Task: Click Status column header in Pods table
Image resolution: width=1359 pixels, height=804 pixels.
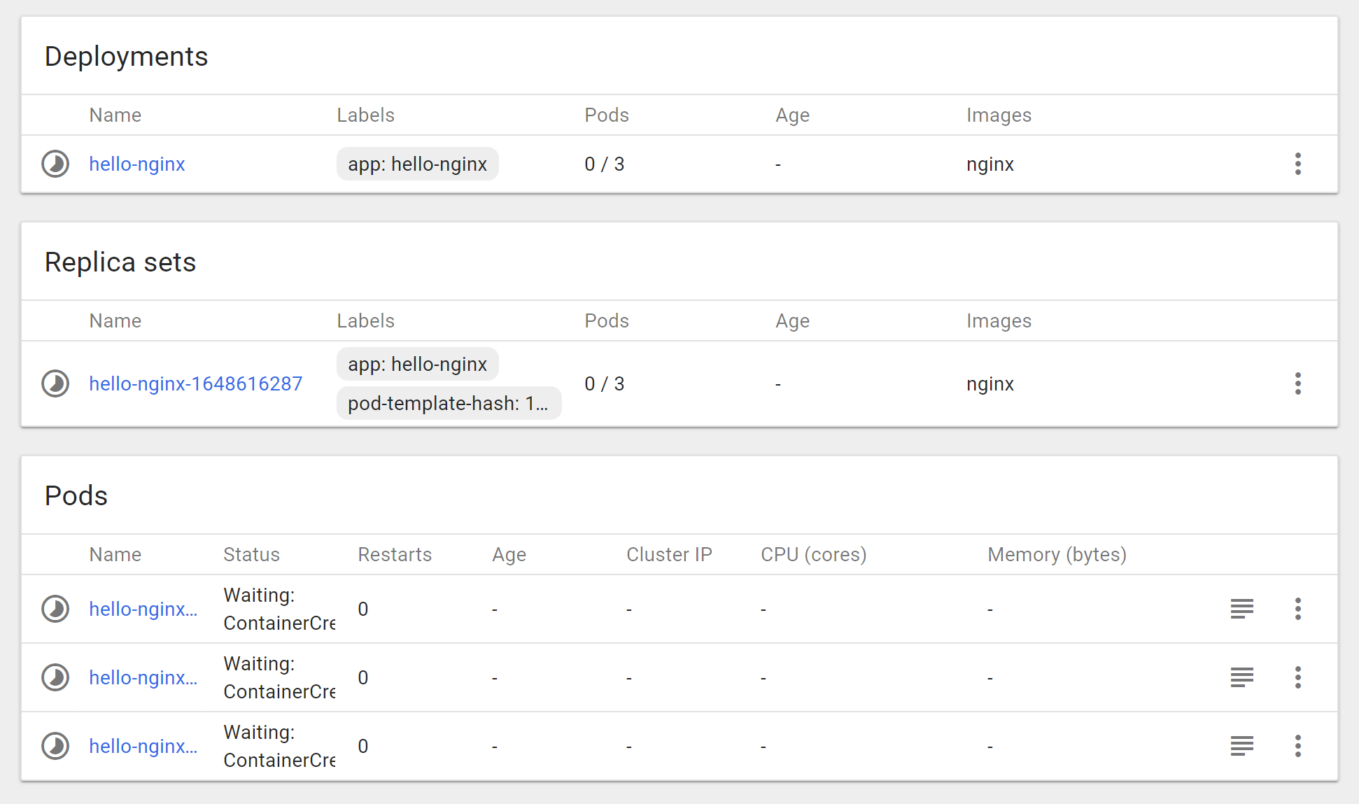Action: [252, 554]
